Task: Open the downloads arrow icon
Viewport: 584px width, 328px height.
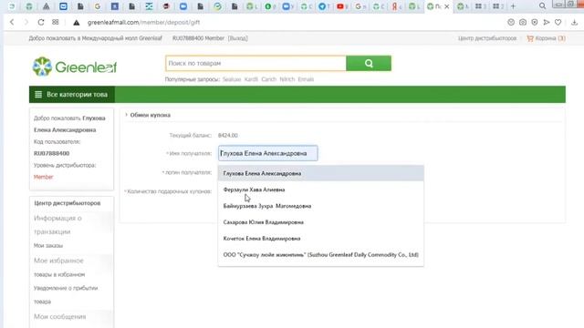Action: coord(574,22)
